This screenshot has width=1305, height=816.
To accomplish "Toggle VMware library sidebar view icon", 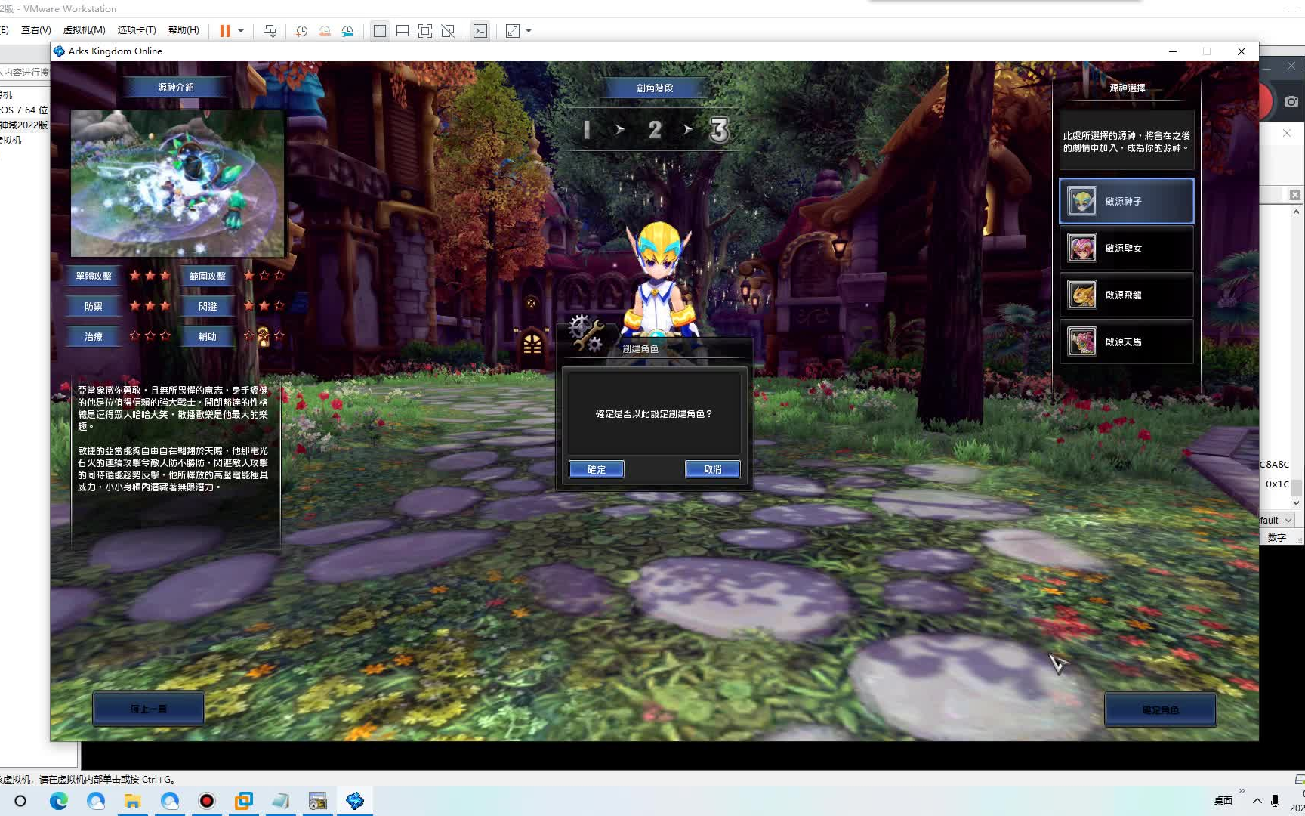I will [x=380, y=31].
